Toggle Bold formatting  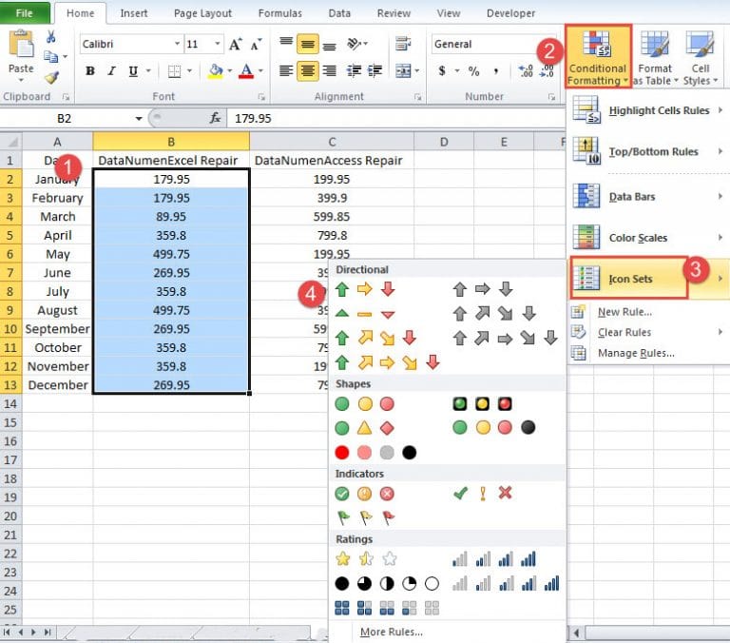pos(89,71)
